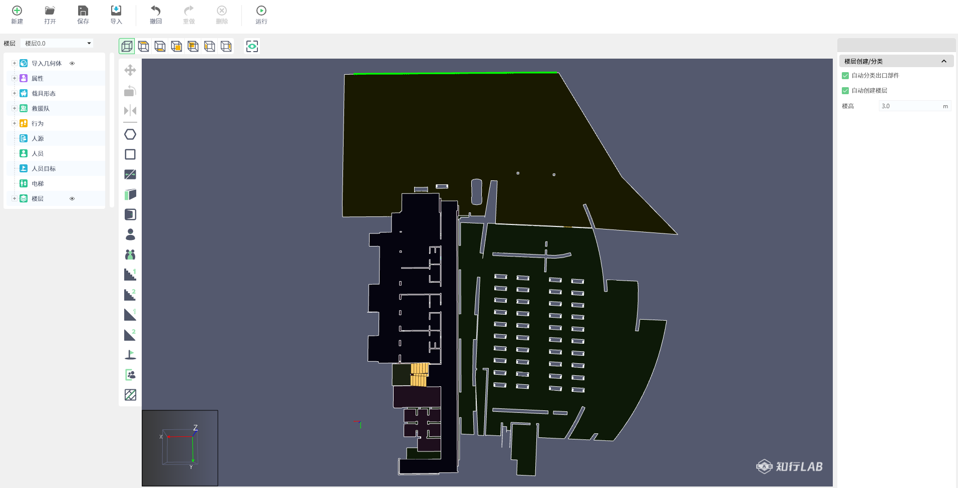
Task: Expand the 载具形态 tree node
Action: [x=15, y=94]
